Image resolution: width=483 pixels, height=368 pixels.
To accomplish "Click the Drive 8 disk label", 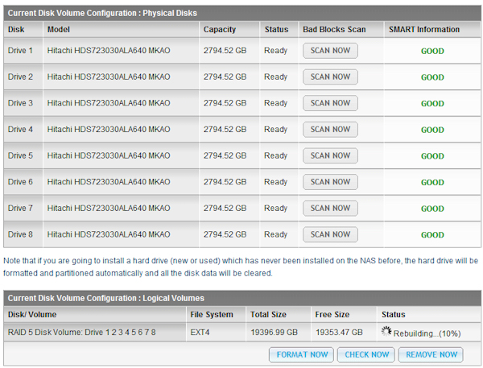I will click(20, 234).
